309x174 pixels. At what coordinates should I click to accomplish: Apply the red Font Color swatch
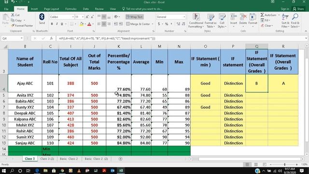click(89, 24)
